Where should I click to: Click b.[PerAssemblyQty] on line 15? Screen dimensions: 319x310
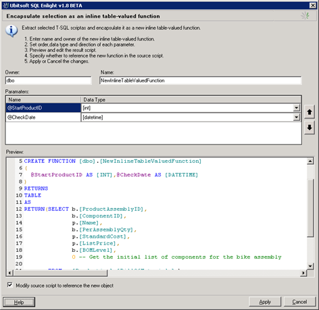pyautogui.click(x=103, y=230)
